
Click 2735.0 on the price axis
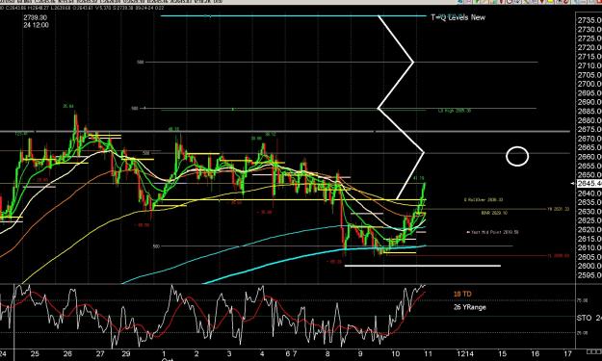[x=589, y=20]
